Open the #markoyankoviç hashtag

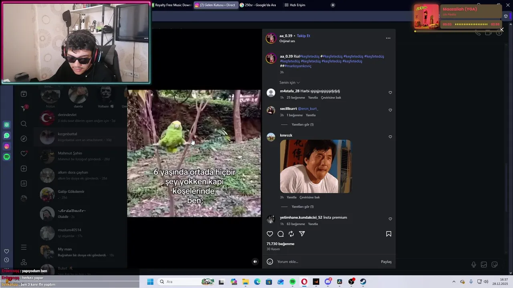(x=298, y=66)
